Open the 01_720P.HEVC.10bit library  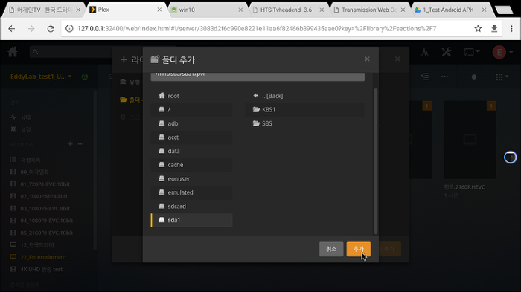45,184
